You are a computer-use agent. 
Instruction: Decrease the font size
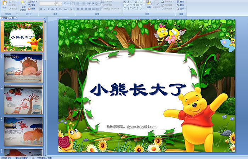click(68, 3)
